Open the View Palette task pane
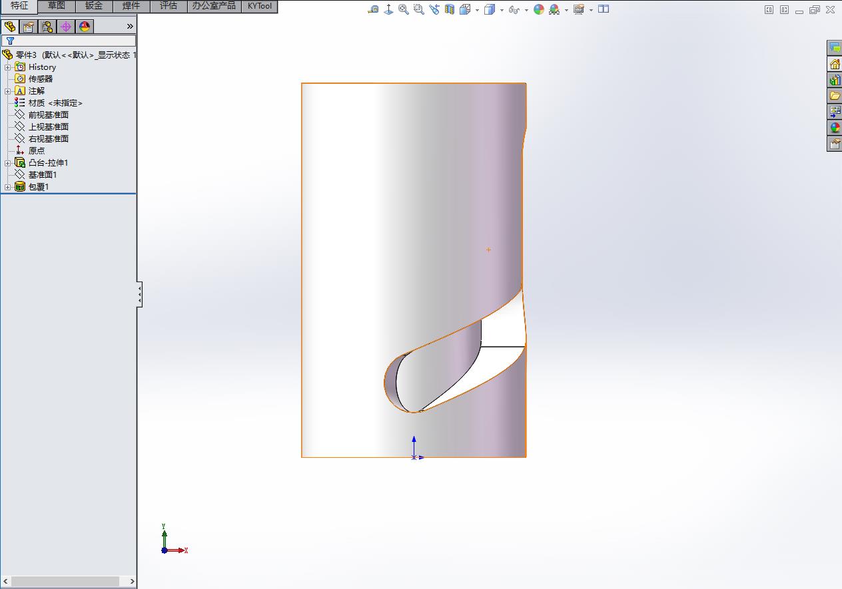This screenshot has width=842, height=589. tap(835, 112)
